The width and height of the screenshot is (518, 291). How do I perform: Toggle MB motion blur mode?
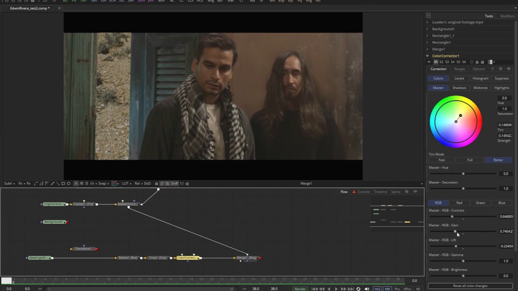pos(387,289)
